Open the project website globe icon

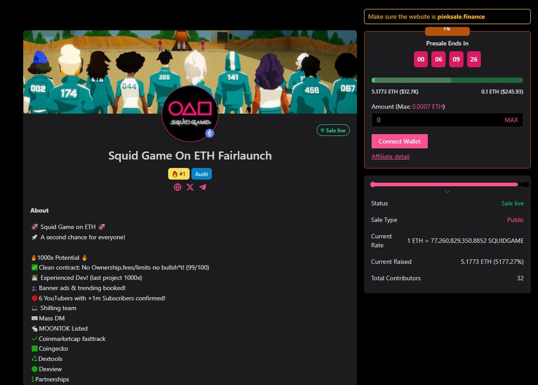178,187
